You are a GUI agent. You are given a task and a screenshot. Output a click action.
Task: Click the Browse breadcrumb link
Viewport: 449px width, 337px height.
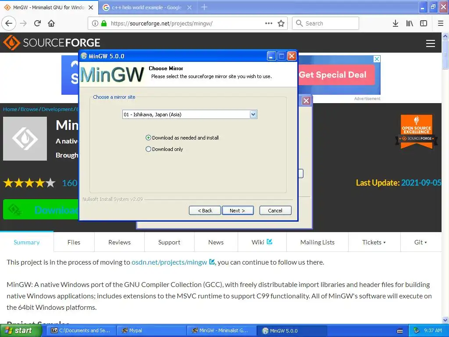(x=29, y=109)
